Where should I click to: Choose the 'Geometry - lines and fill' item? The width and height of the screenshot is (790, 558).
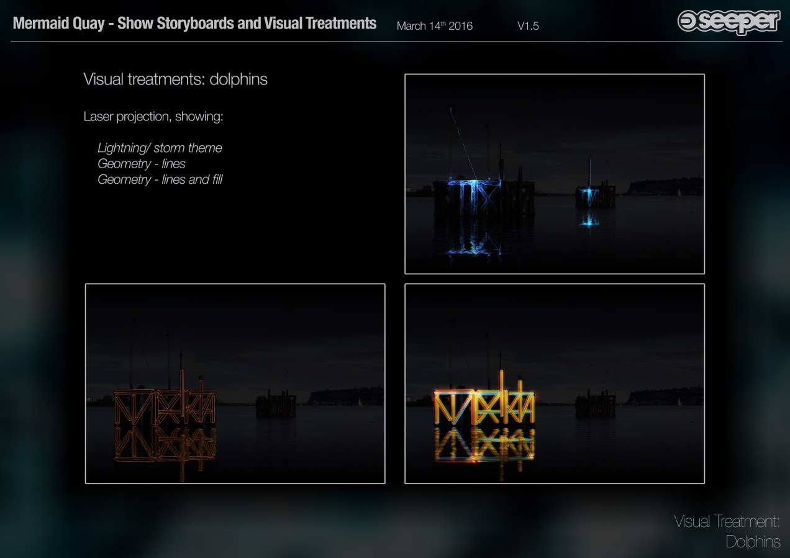tap(160, 179)
